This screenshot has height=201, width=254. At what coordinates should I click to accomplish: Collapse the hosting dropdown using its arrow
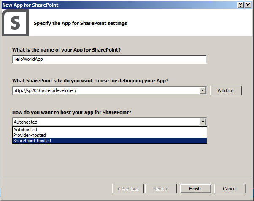coord(203,122)
